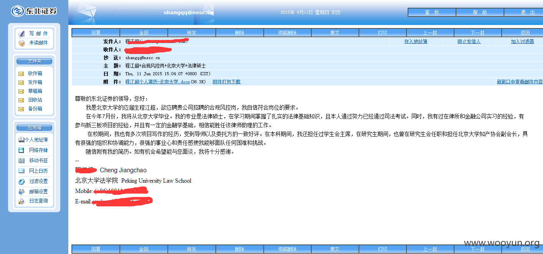
Task: Open 未读邮件 list
Action: (38, 43)
